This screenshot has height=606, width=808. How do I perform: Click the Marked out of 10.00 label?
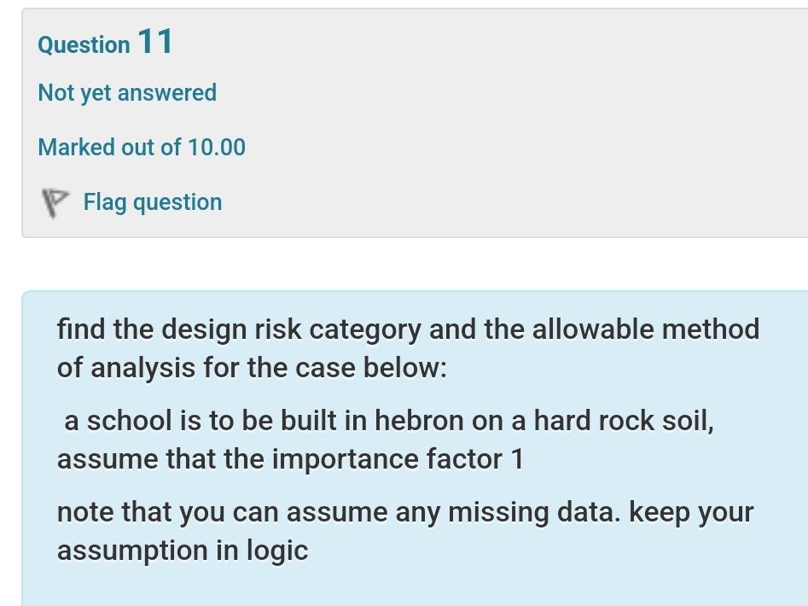pyautogui.click(x=141, y=147)
